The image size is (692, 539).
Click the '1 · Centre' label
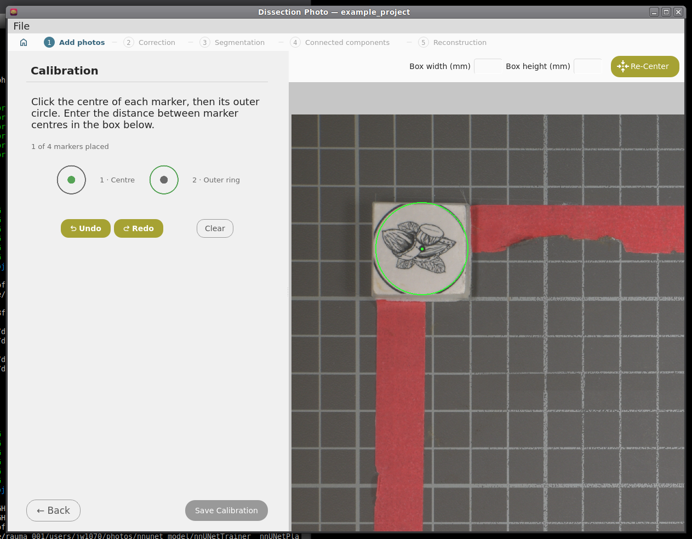(117, 180)
